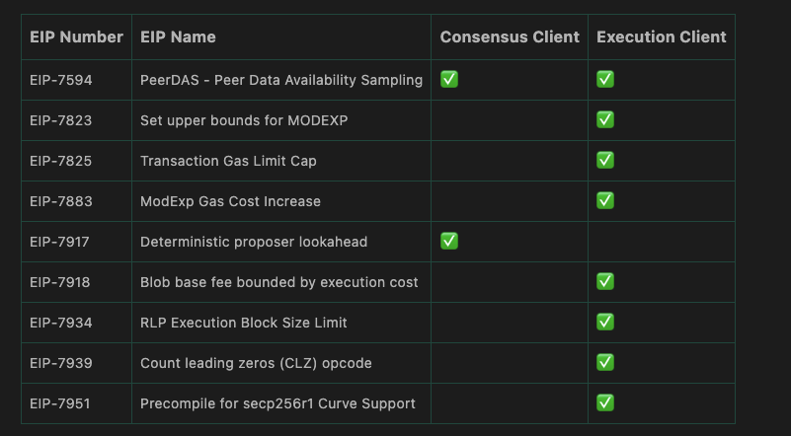
Task: Select the Consensus Client column header
Action: [510, 37]
